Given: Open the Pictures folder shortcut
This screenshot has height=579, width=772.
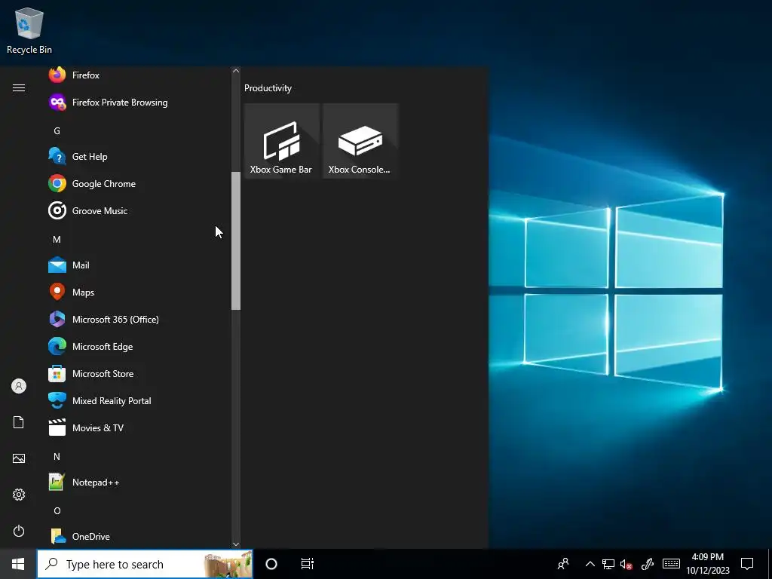Looking at the screenshot, I should [19, 458].
